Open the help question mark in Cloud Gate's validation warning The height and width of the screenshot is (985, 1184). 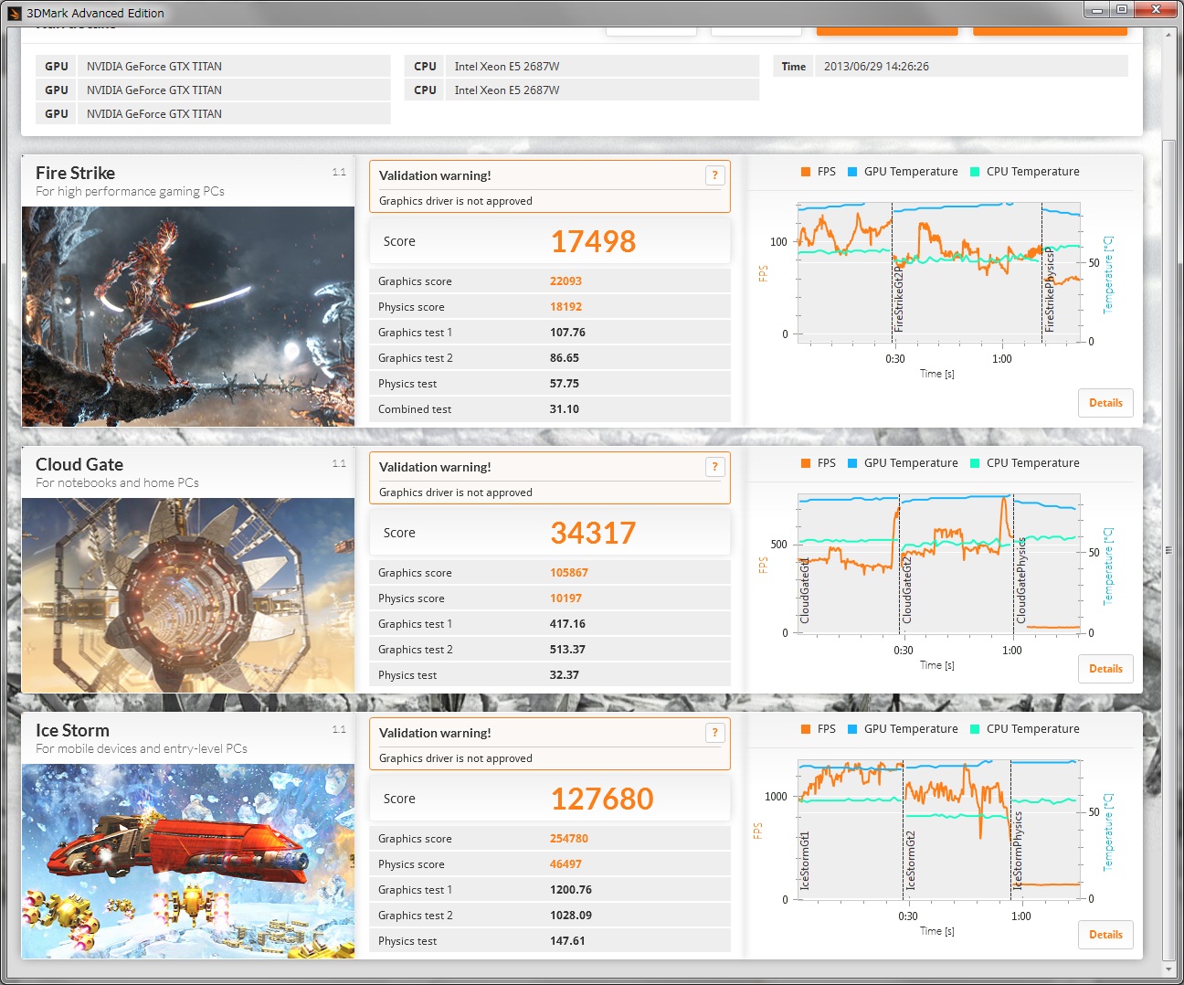(715, 467)
